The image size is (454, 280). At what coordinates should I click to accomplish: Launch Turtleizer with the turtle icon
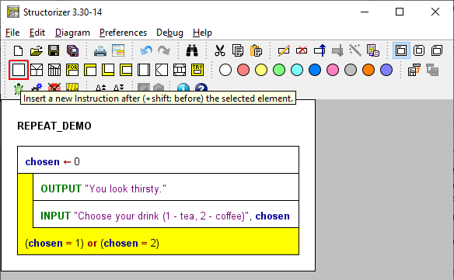(x=18, y=88)
